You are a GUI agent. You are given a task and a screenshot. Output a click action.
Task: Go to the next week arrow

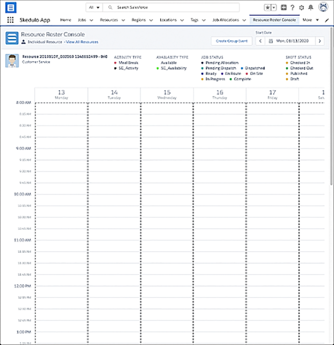coord(320,41)
